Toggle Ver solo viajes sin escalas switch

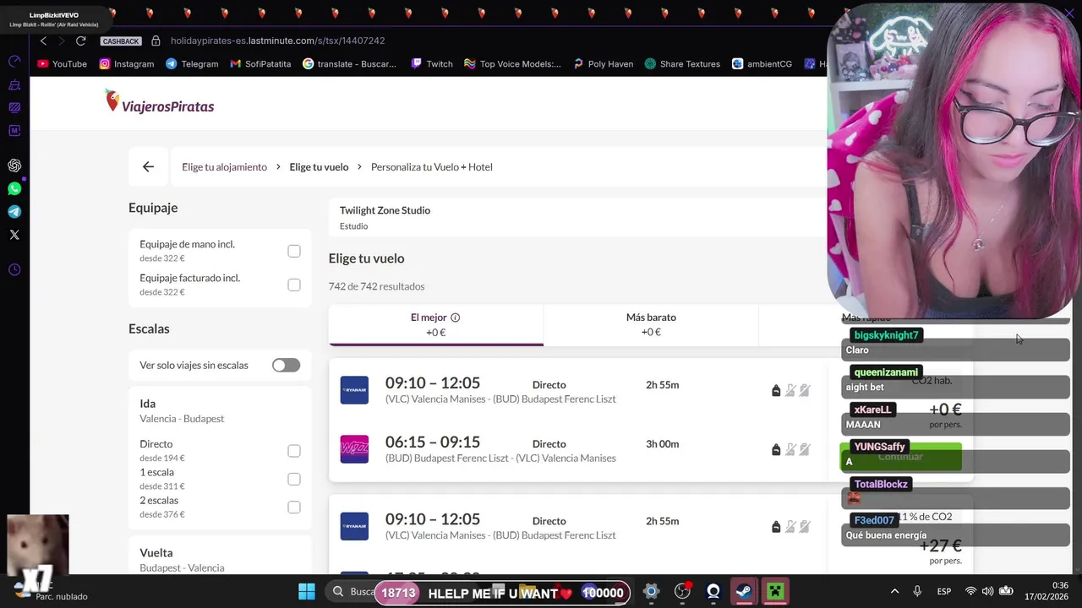[286, 365]
